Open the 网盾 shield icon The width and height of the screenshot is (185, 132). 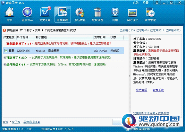[x=115, y=14]
